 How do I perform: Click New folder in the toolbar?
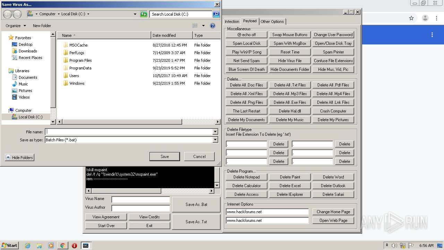pos(42,26)
